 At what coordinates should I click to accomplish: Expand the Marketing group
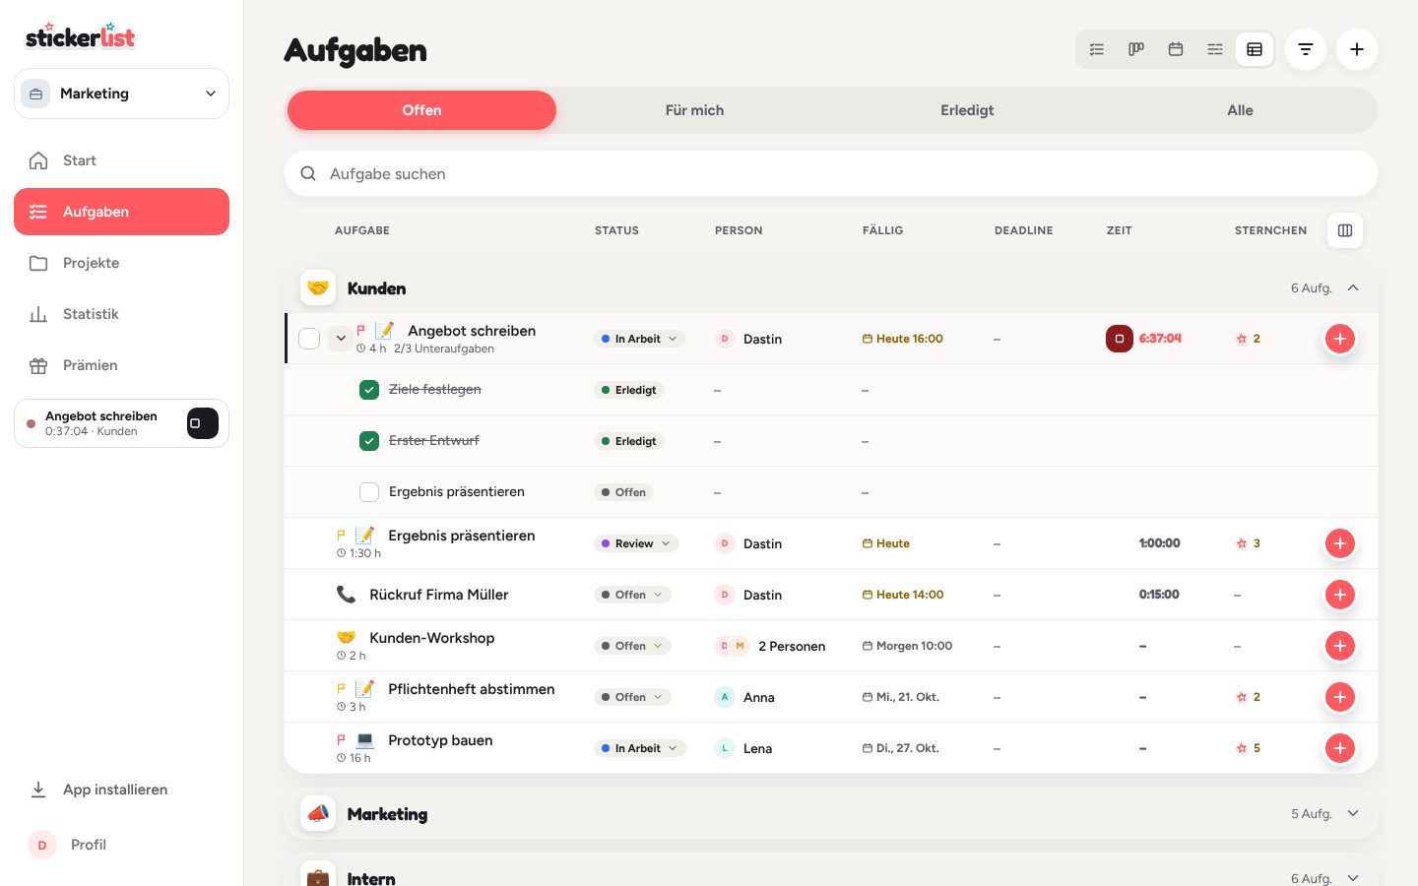point(1353,814)
